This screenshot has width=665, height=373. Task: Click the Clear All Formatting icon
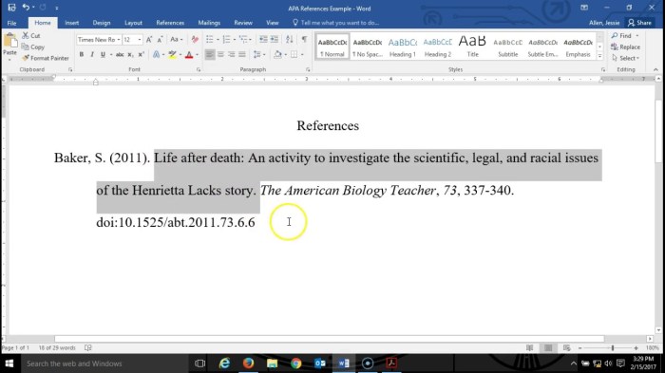pos(195,40)
